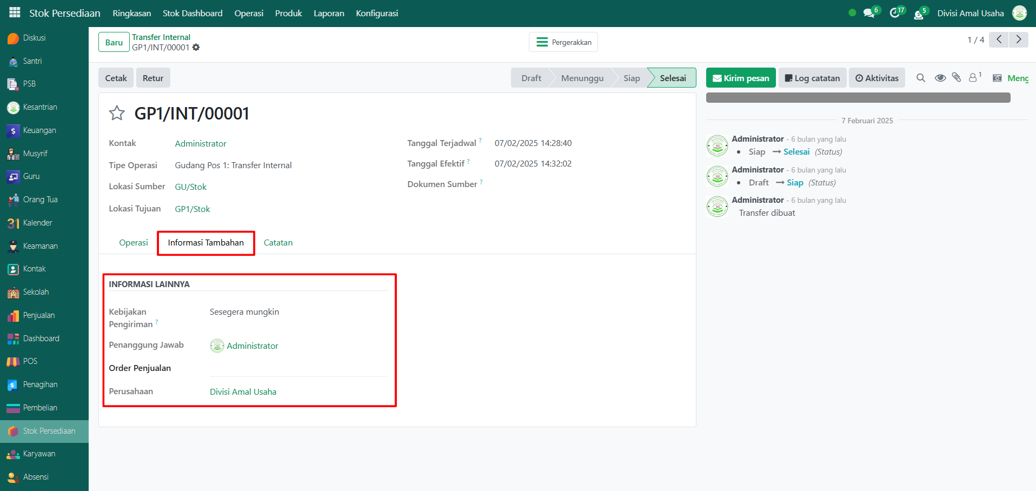1036x491 pixels.
Task: Click the gear icon beside GP1/INT/00001
Action: click(x=196, y=48)
